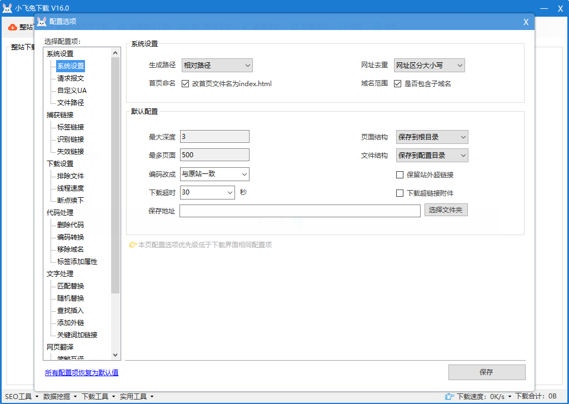Toggle 改首页文件名为index.html checkbox
The image size is (569, 404).
[186, 84]
